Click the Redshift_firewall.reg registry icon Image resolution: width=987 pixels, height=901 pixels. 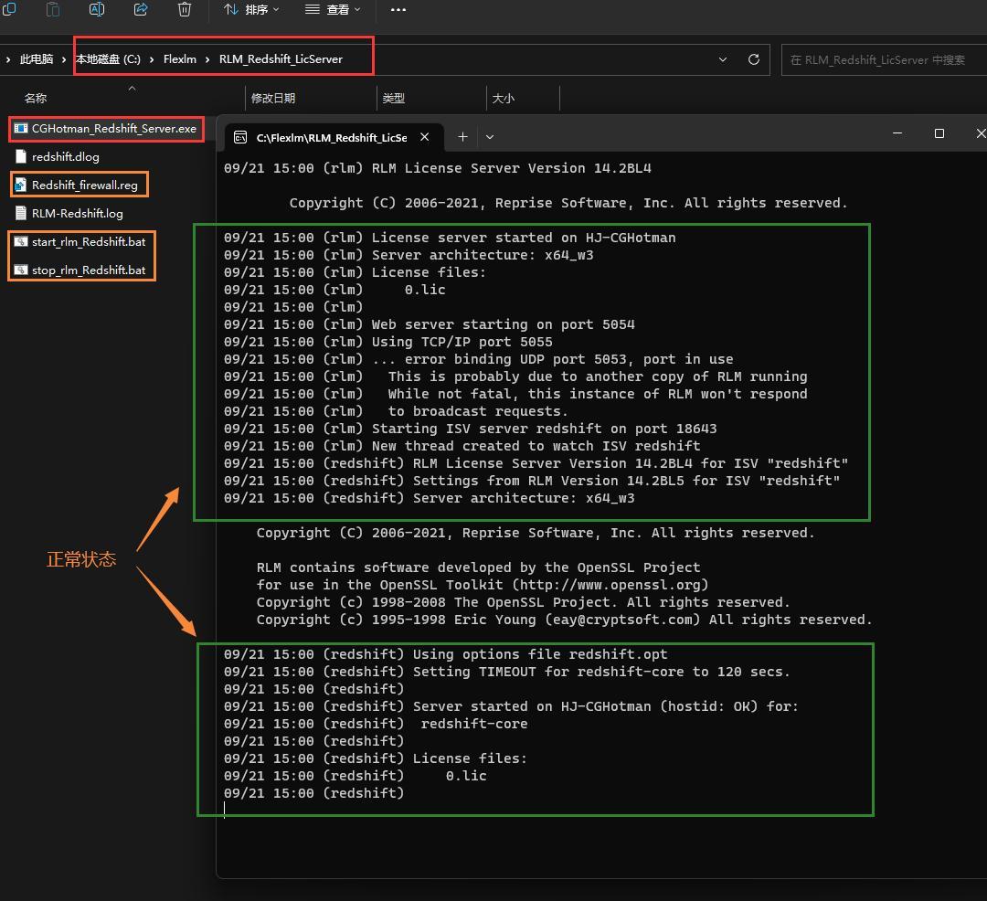[x=21, y=185]
